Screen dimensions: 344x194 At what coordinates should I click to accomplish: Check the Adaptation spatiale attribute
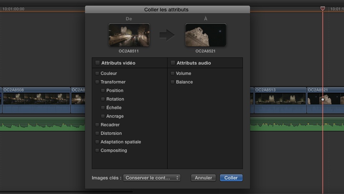[97, 142]
